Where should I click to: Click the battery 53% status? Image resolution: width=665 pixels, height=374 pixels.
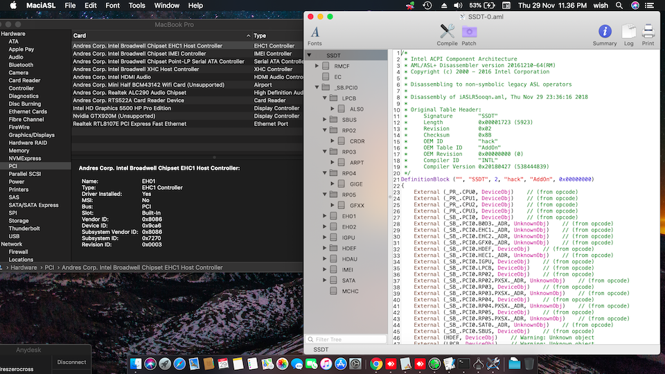pyautogui.click(x=482, y=6)
